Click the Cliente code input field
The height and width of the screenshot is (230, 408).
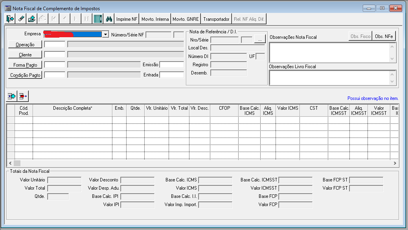(55, 54)
